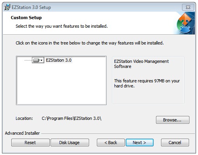This screenshot has width=198, height=155.
Task: Proceed with the Next button
Action: click(x=140, y=143)
